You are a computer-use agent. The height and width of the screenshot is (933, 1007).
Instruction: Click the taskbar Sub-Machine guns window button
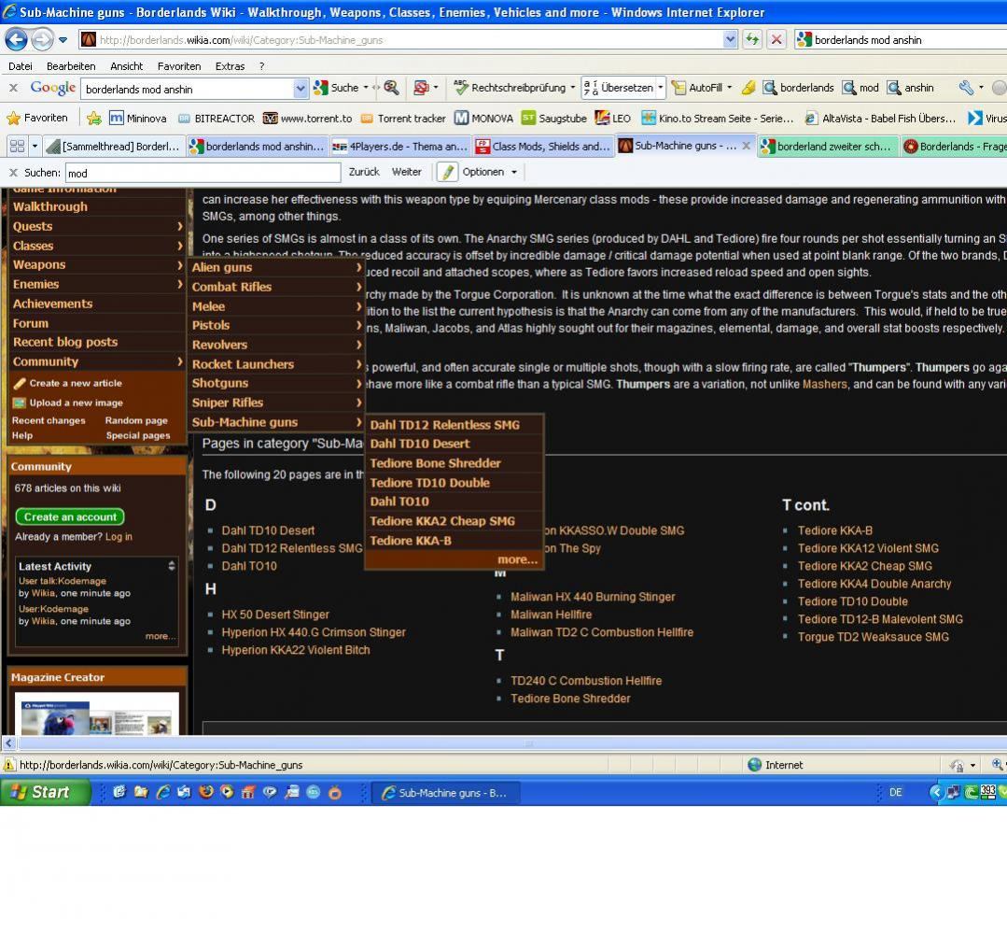click(x=445, y=793)
